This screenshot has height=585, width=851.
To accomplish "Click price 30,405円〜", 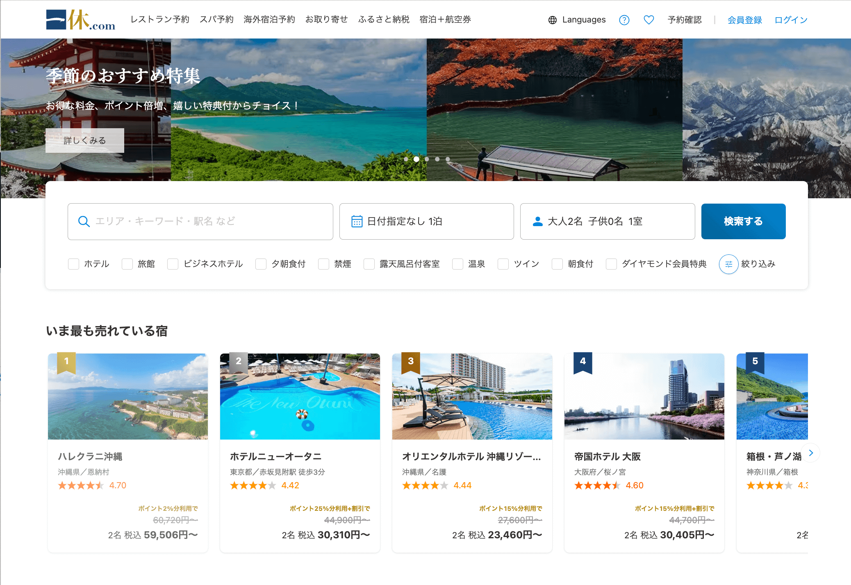I will (687, 535).
